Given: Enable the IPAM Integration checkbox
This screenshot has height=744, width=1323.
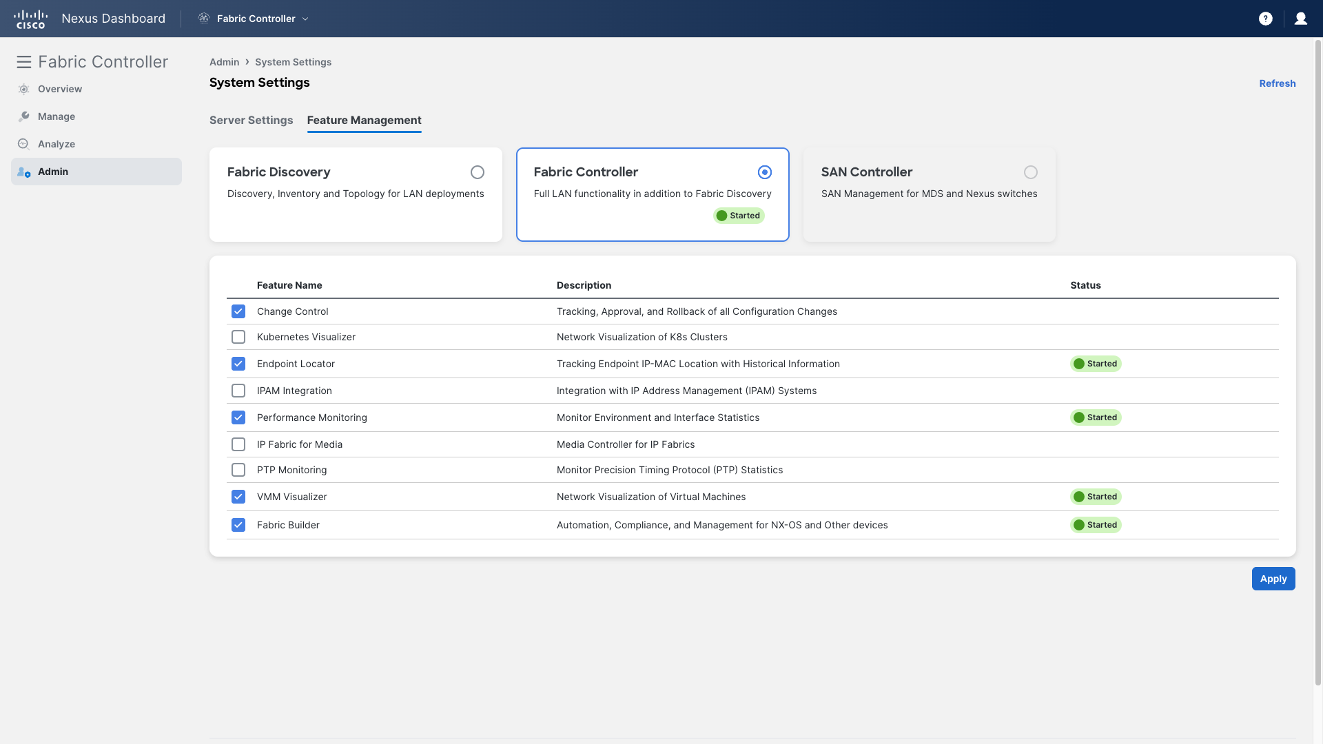Looking at the screenshot, I should (x=238, y=391).
